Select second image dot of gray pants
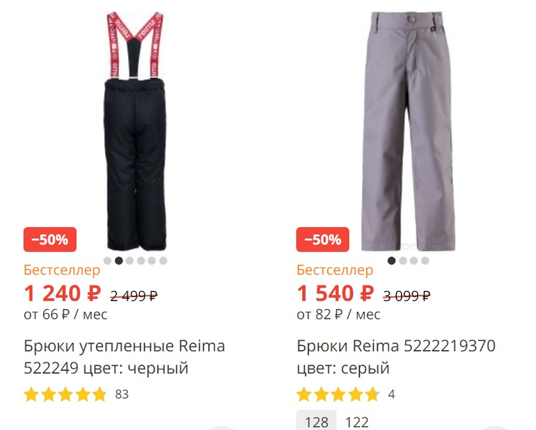This screenshot has height=430, width=536. (x=402, y=261)
